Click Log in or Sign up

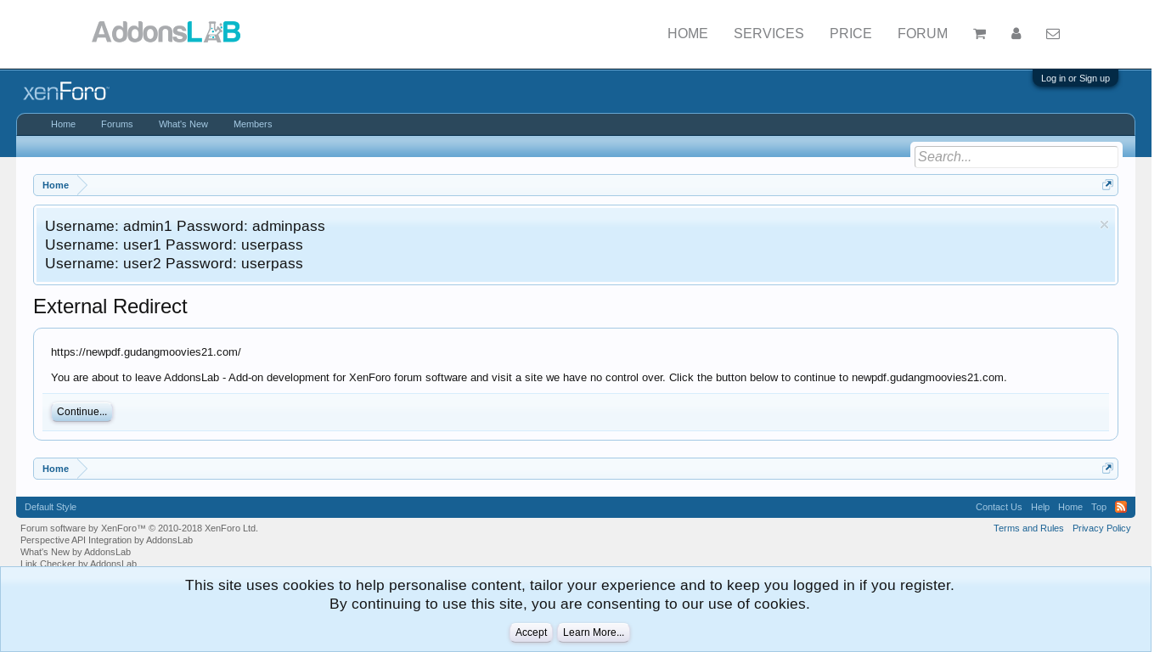[x=1075, y=78]
